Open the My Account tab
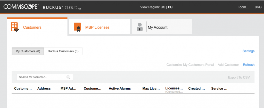 click(x=158, y=27)
